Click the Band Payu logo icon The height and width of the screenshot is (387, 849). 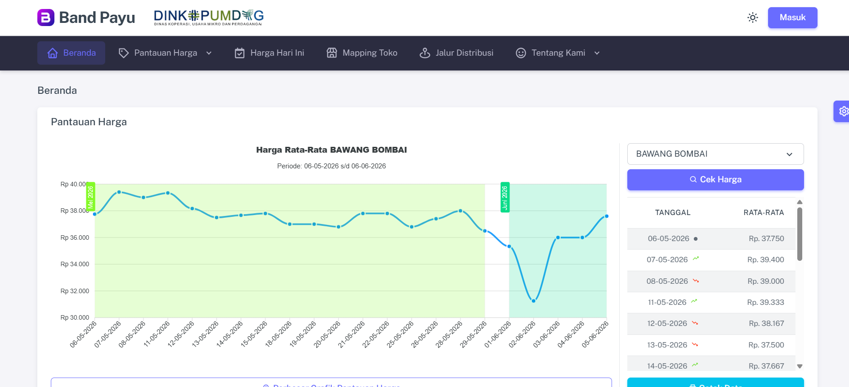[46, 18]
